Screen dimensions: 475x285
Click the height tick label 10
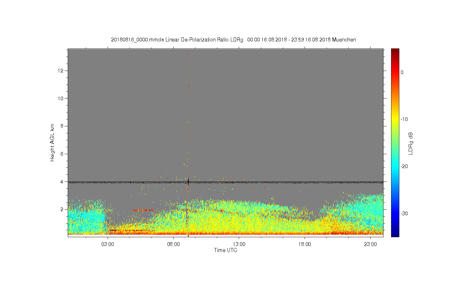[61, 98]
